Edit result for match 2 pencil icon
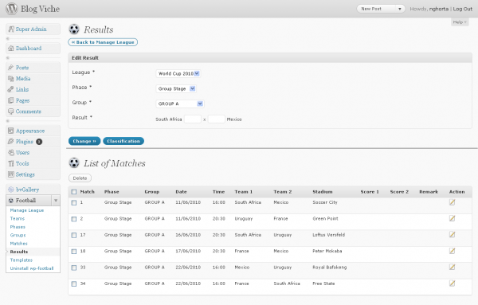This screenshot has height=305, width=478. [452, 218]
